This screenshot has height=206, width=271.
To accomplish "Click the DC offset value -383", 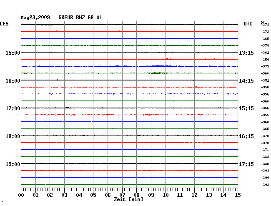I will [265, 157].
